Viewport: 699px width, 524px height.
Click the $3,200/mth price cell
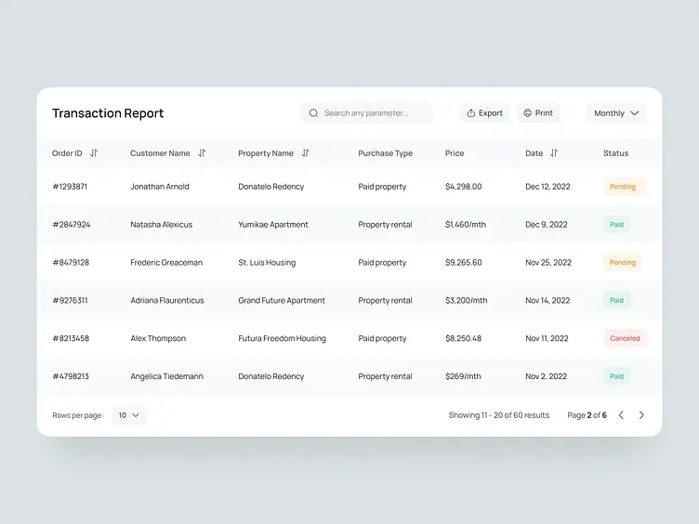click(466, 300)
